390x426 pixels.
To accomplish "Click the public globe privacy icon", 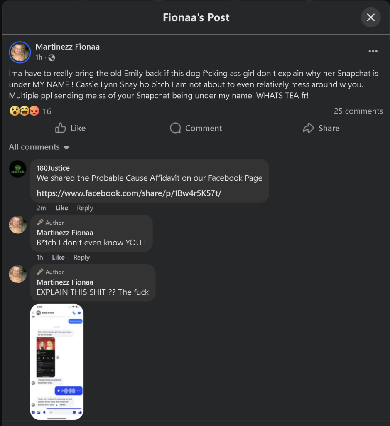I will 52,58.
